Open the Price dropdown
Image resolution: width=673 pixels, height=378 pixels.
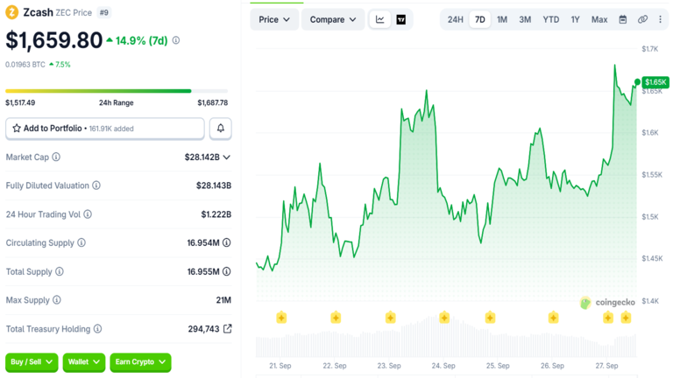[274, 19]
